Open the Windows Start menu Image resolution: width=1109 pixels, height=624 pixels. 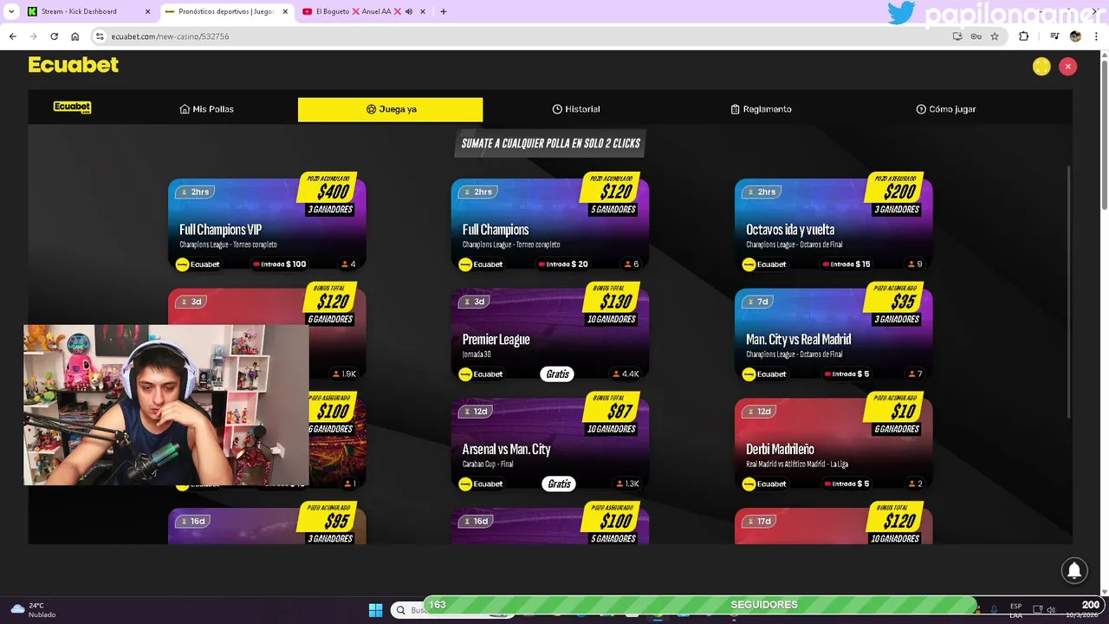point(375,610)
